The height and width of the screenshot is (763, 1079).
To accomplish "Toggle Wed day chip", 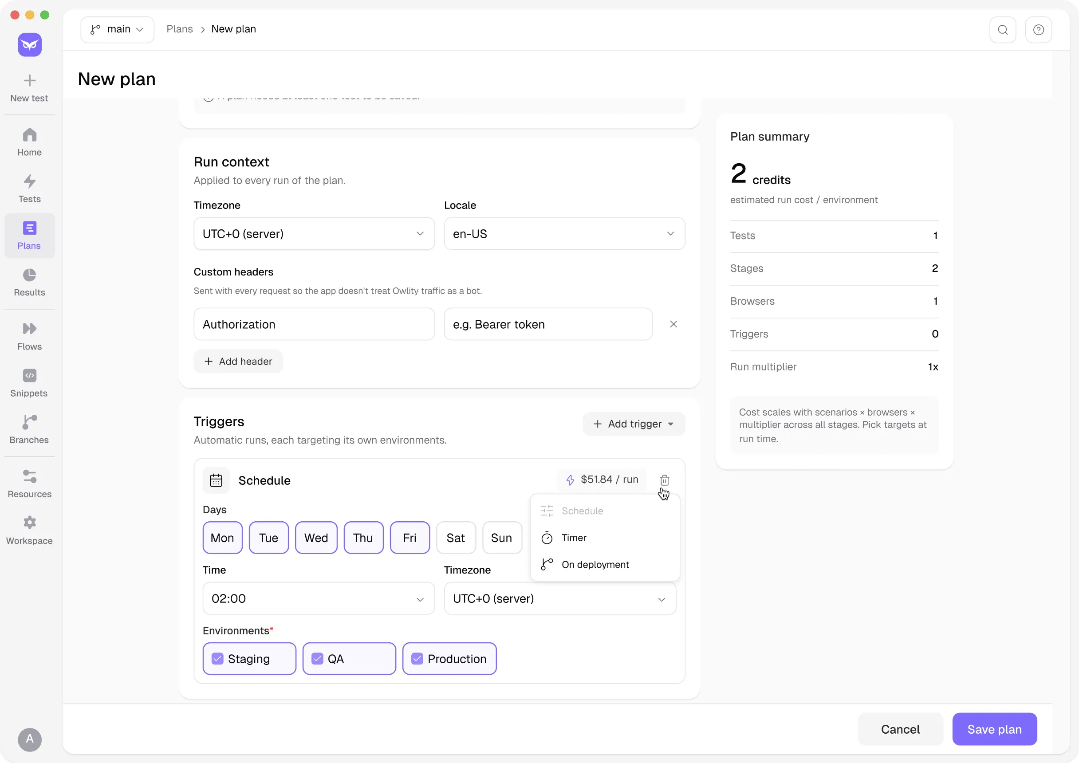I will (316, 538).
